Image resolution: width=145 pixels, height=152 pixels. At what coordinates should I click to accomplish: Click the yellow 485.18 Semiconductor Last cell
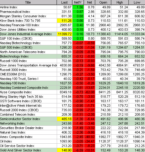[x=64, y=119]
